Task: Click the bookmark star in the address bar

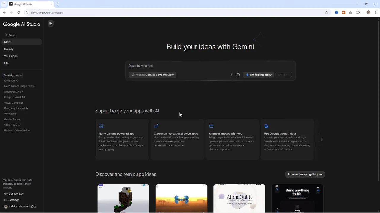Action: pos(327,12)
